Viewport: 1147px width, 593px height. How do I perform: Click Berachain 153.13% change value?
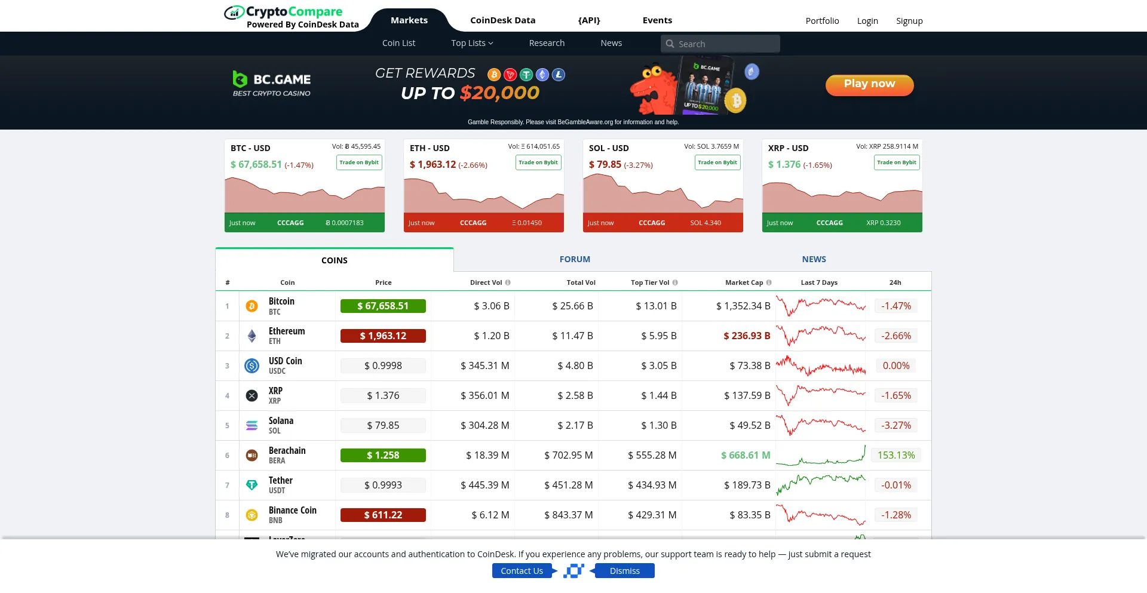(896, 455)
